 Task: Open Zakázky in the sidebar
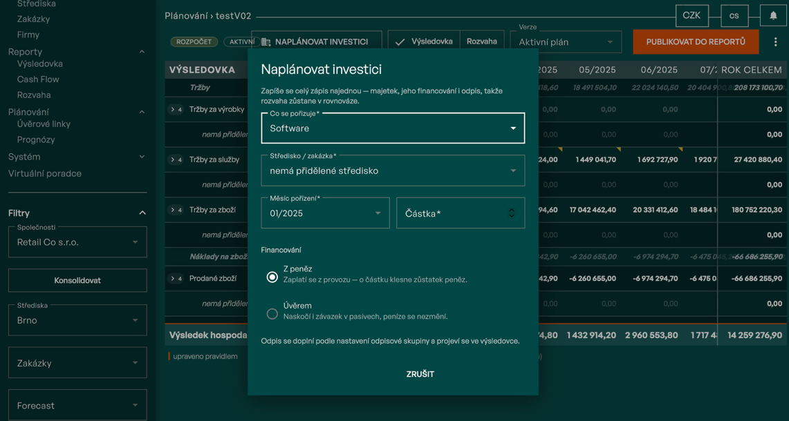point(33,19)
